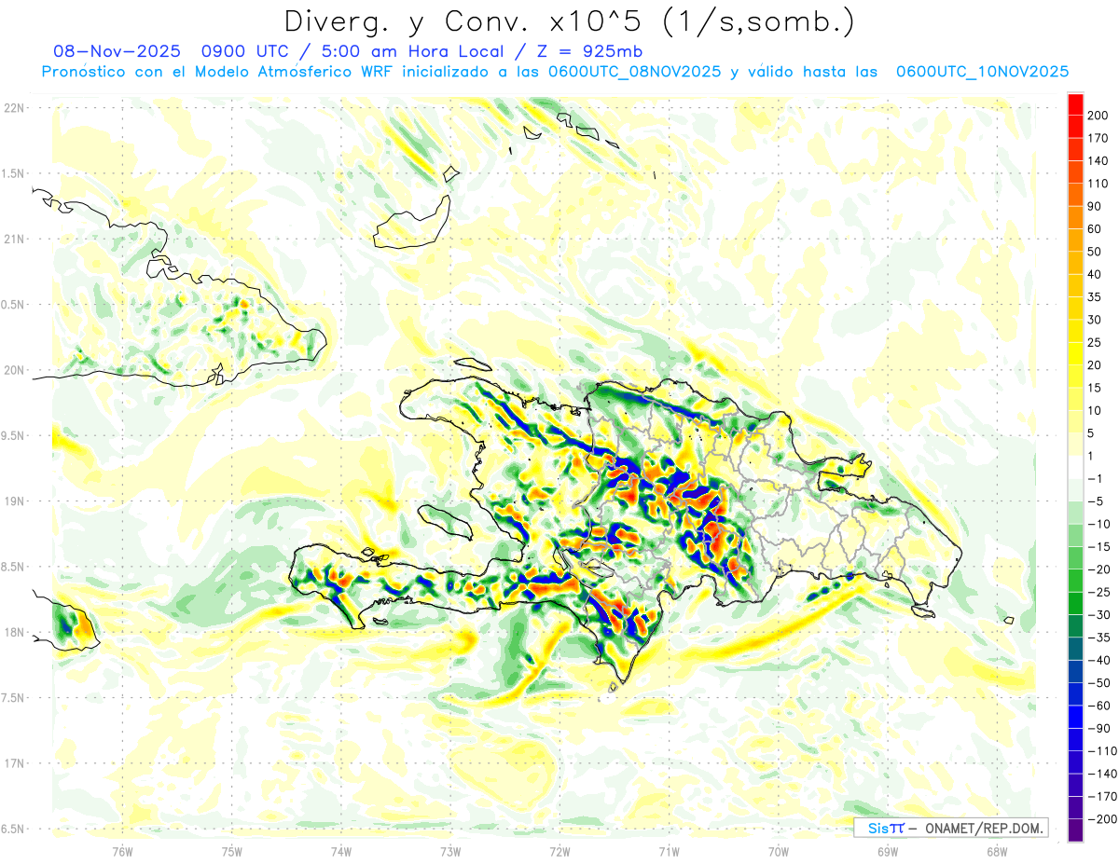Click the '76W' longitude label
The image size is (1119, 864).
(x=122, y=852)
